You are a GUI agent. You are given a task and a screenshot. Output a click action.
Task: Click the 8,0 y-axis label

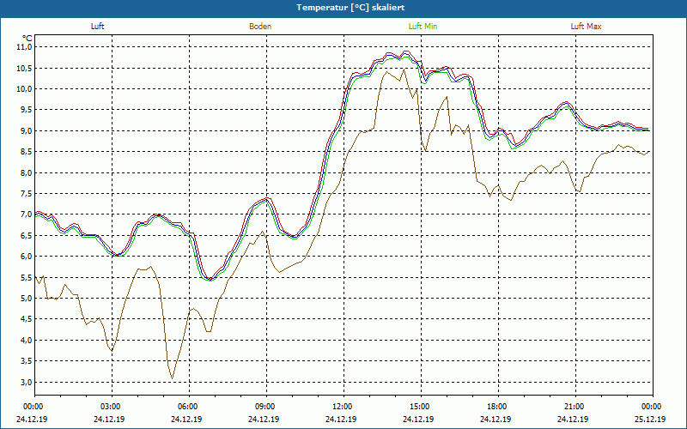[x=27, y=173]
